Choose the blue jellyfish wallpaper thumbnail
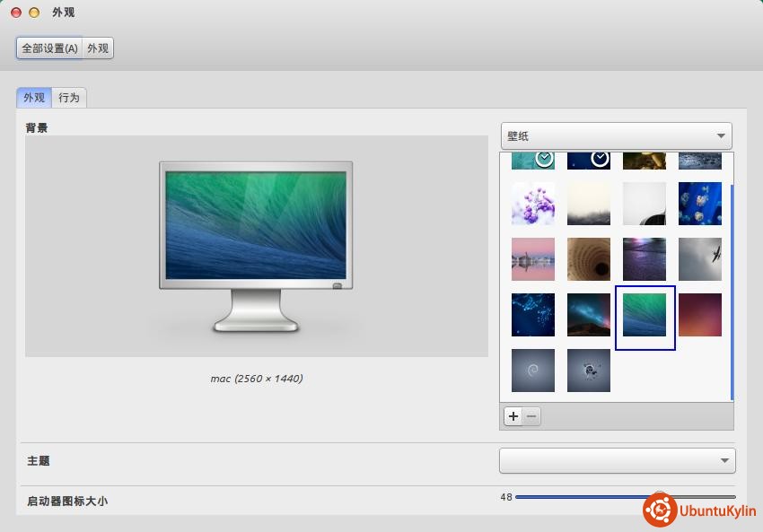This screenshot has height=532, width=763. [700, 204]
